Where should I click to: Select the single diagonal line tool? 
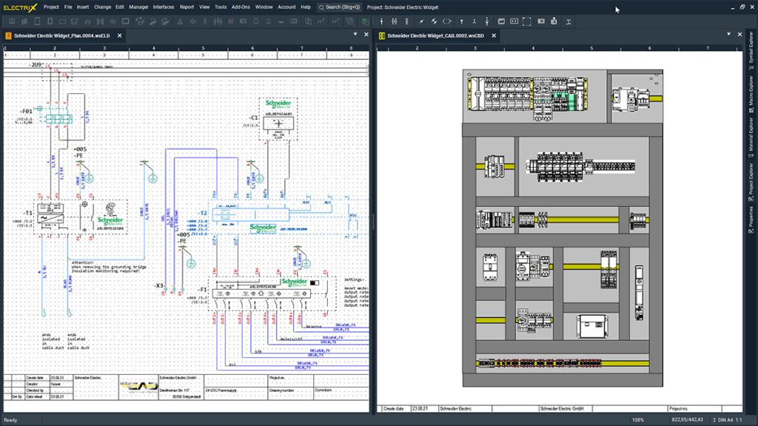pos(421,21)
